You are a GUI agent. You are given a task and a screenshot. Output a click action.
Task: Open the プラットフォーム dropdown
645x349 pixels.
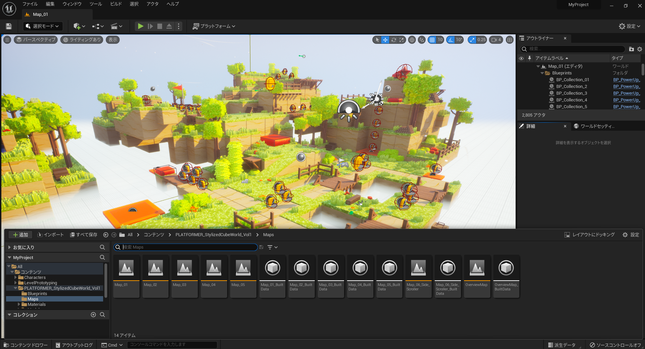(214, 26)
